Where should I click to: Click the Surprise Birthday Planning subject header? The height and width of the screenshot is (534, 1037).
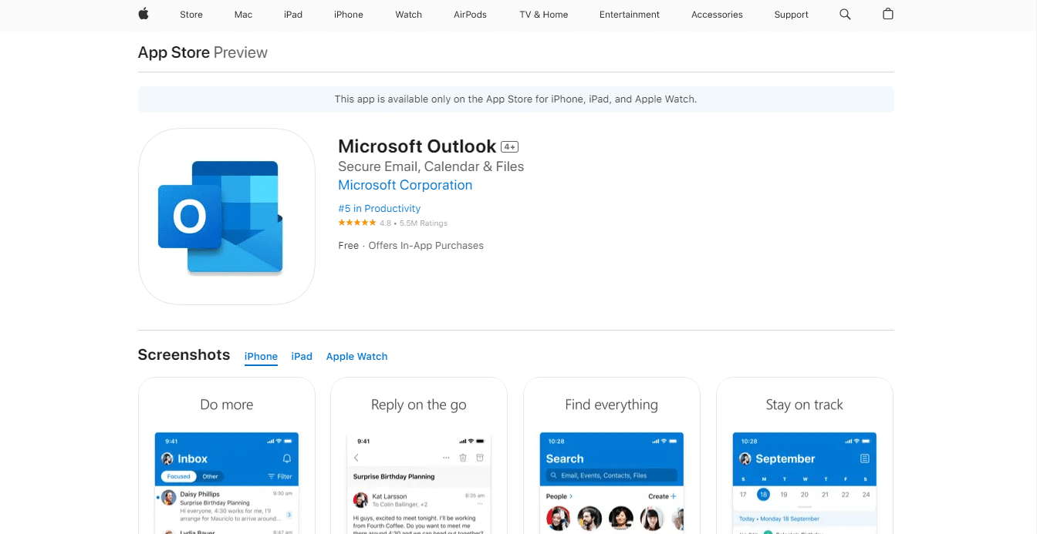(x=394, y=476)
